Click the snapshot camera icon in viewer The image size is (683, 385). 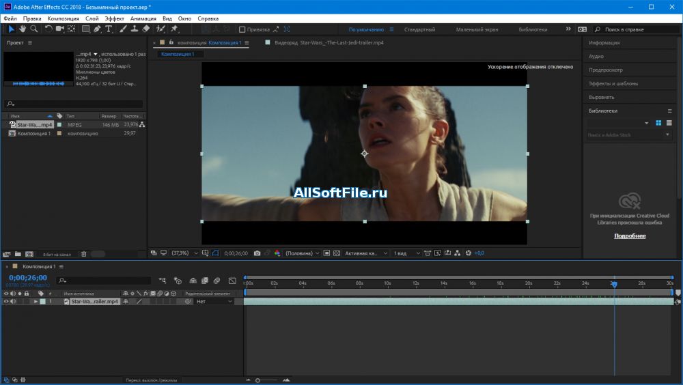tap(257, 253)
